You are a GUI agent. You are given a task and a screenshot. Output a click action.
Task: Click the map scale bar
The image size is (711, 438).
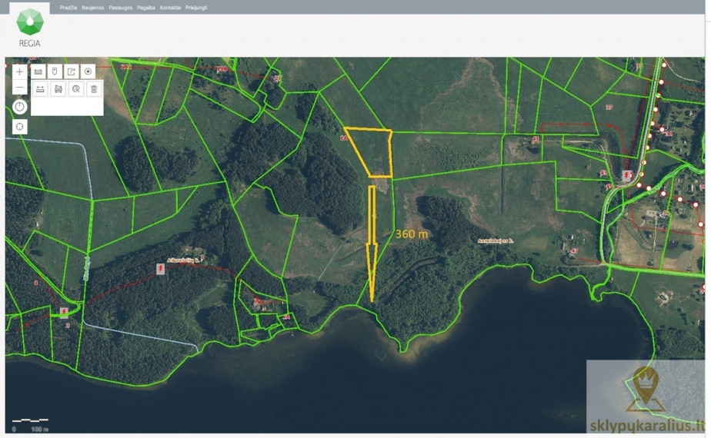point(30,425)
